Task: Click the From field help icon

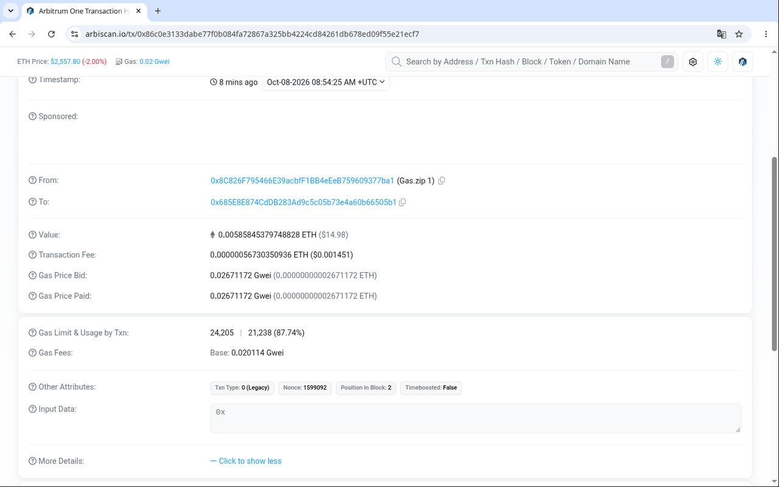Action: 33,180
